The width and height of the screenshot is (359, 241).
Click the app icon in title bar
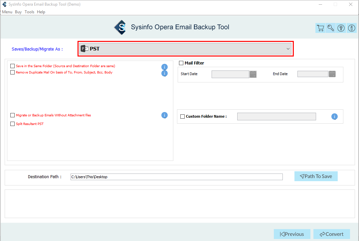[x=4, y=4]
